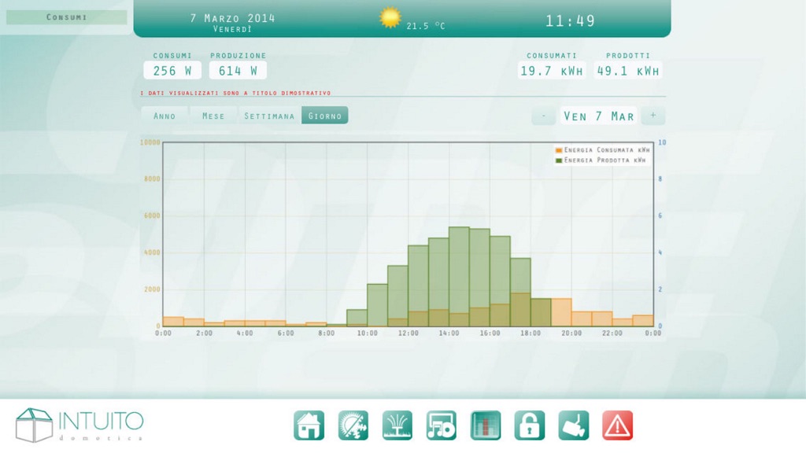The height and width of the screenshot is (453, 806).
Task: Switch chart view to Mese
Action: coord(213,116)
